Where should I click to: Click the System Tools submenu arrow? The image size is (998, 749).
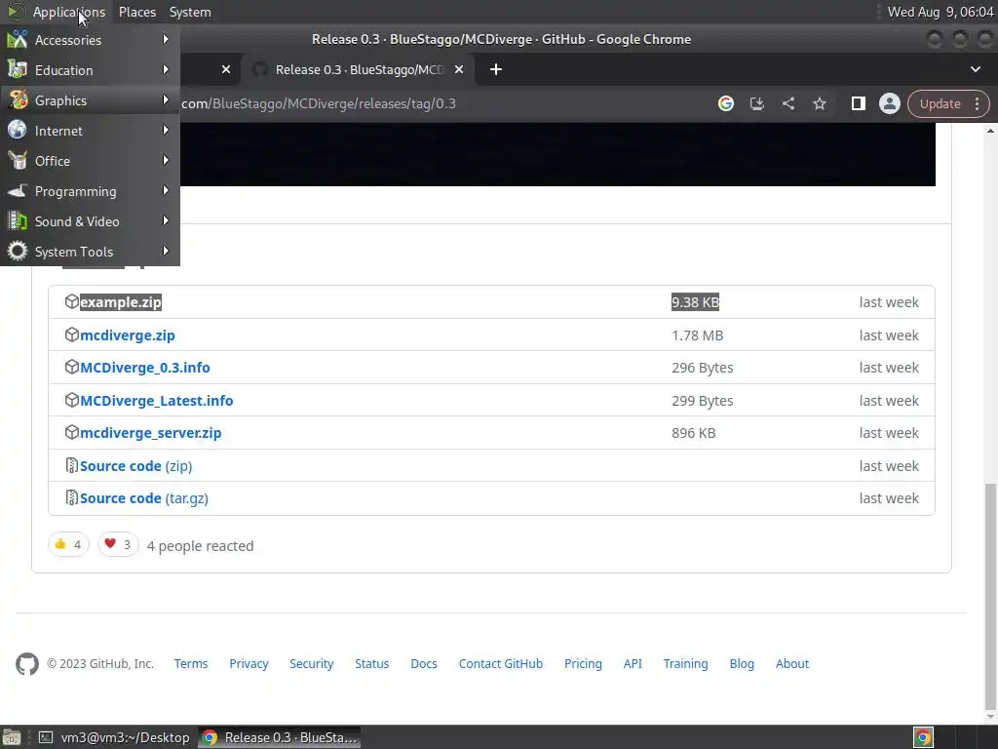tap(166, 251)
